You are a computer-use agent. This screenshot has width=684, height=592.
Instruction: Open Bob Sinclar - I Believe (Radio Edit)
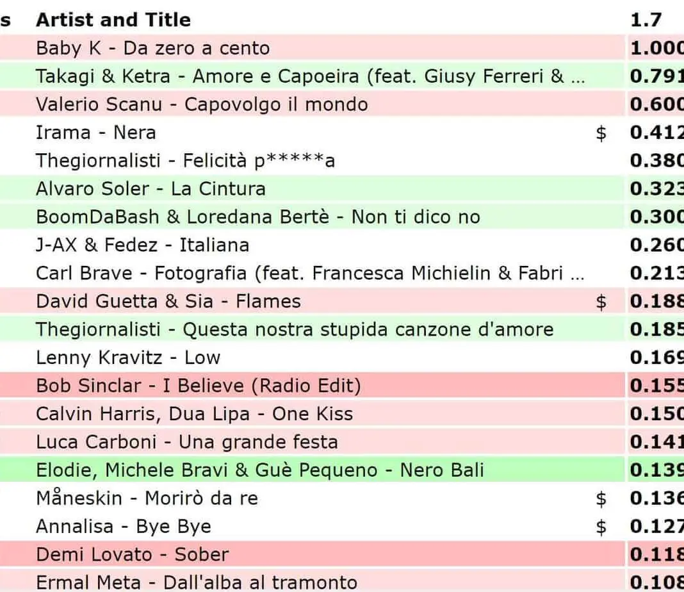[x=199, y=386]
